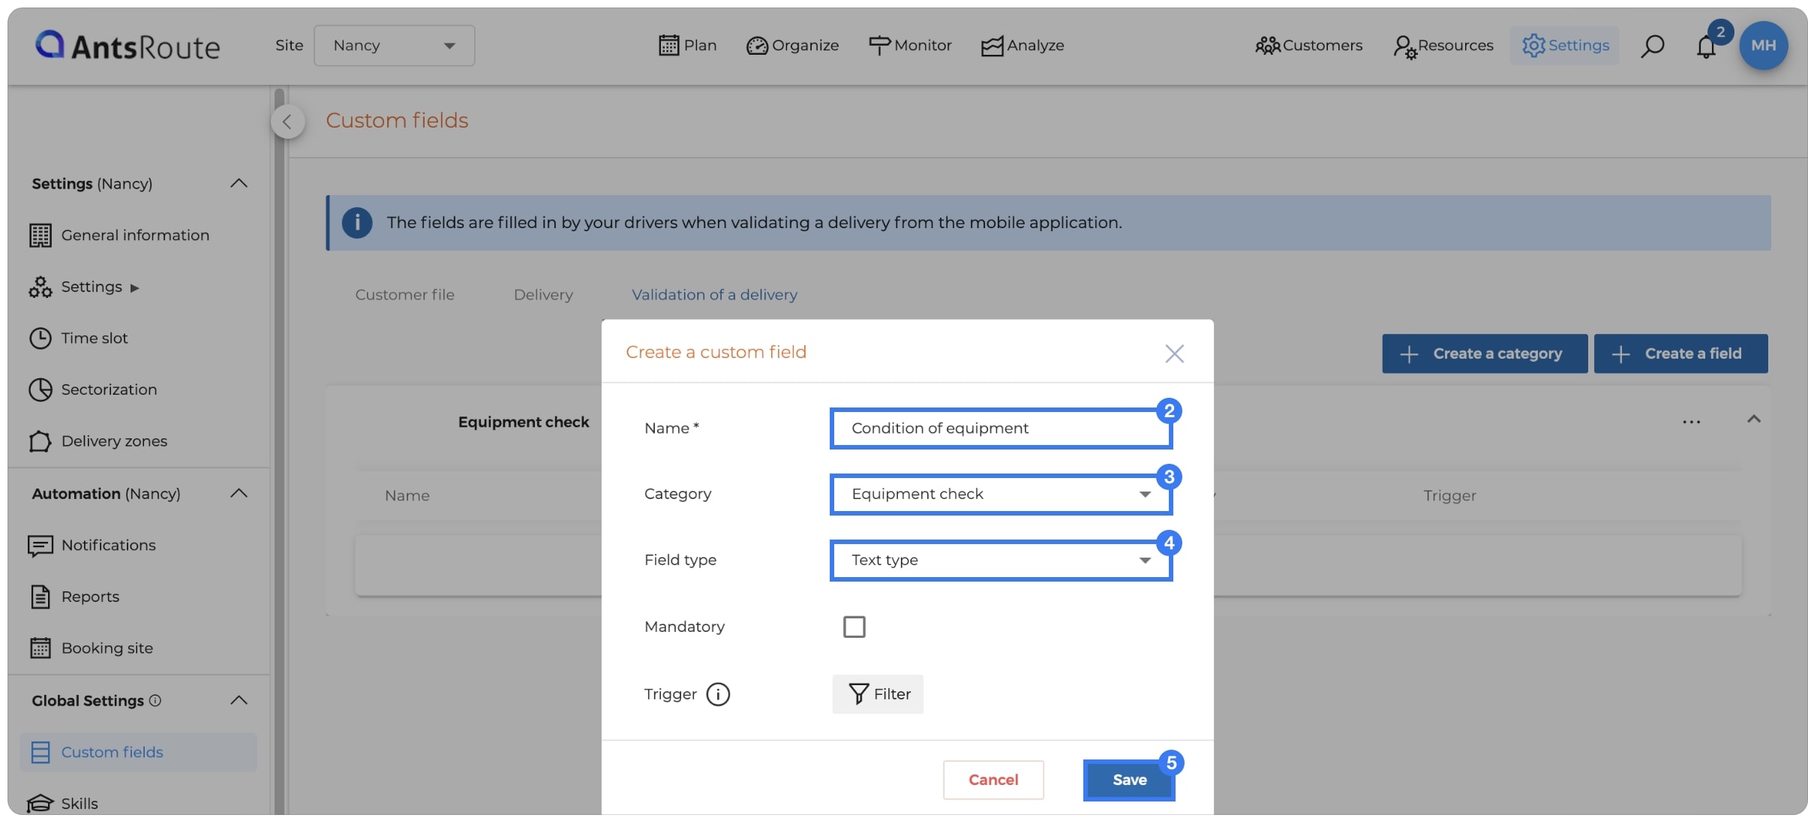Collapse the sidebar with the arrow button
The width and height of the screenshot is (1808, 821).
(287, 122)
